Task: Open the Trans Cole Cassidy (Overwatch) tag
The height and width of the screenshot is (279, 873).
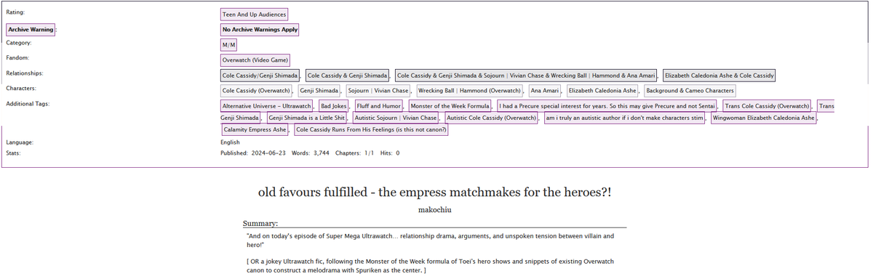Action: pyautogui.click(x=768, y=106)
